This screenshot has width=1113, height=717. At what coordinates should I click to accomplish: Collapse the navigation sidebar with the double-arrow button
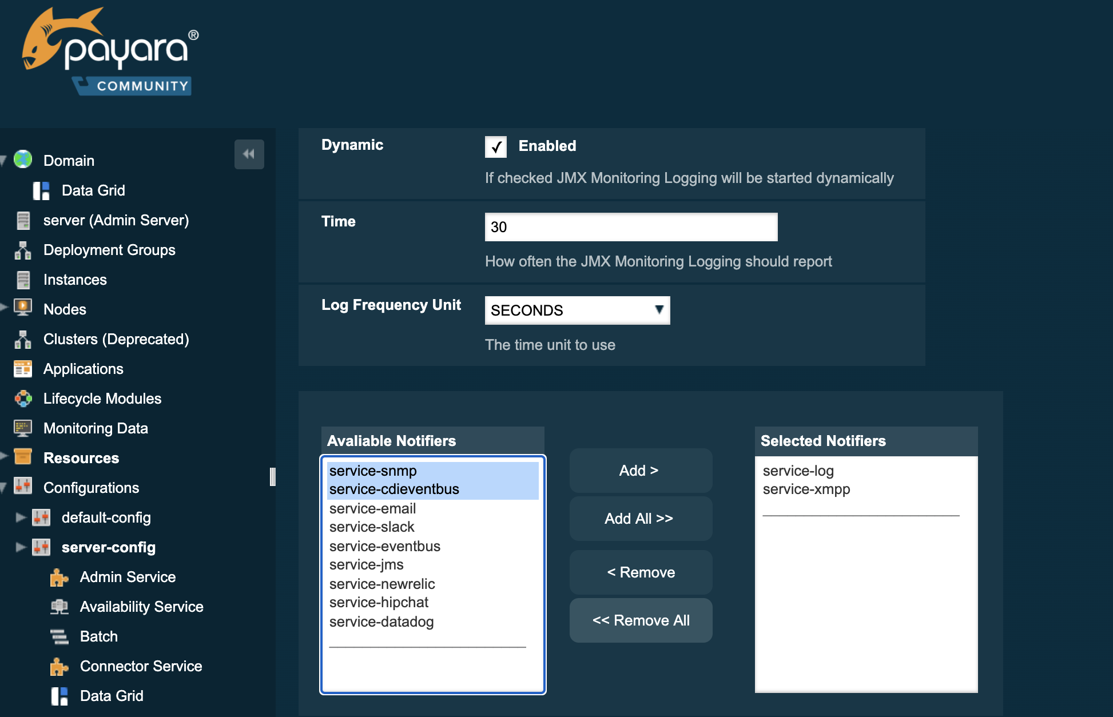(x=249, y=154)
